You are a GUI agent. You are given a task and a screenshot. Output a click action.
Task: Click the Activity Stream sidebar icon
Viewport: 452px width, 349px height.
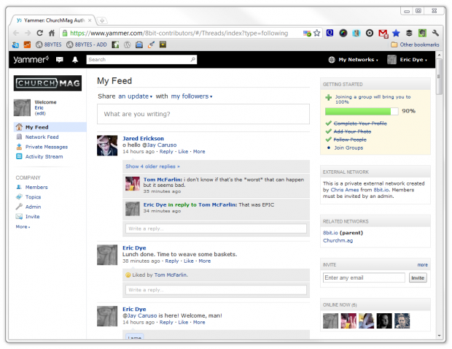[x=19, y=156]
